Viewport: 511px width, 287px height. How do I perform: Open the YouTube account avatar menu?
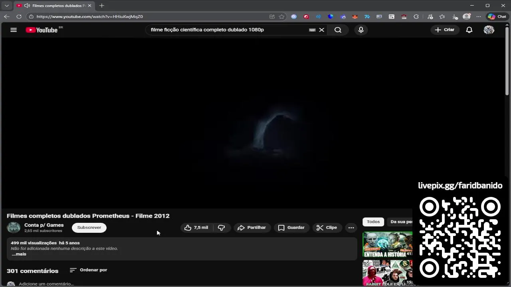489,30
